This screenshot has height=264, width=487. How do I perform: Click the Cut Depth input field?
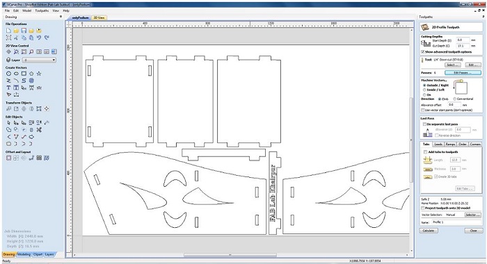click(x=463, y=46)
